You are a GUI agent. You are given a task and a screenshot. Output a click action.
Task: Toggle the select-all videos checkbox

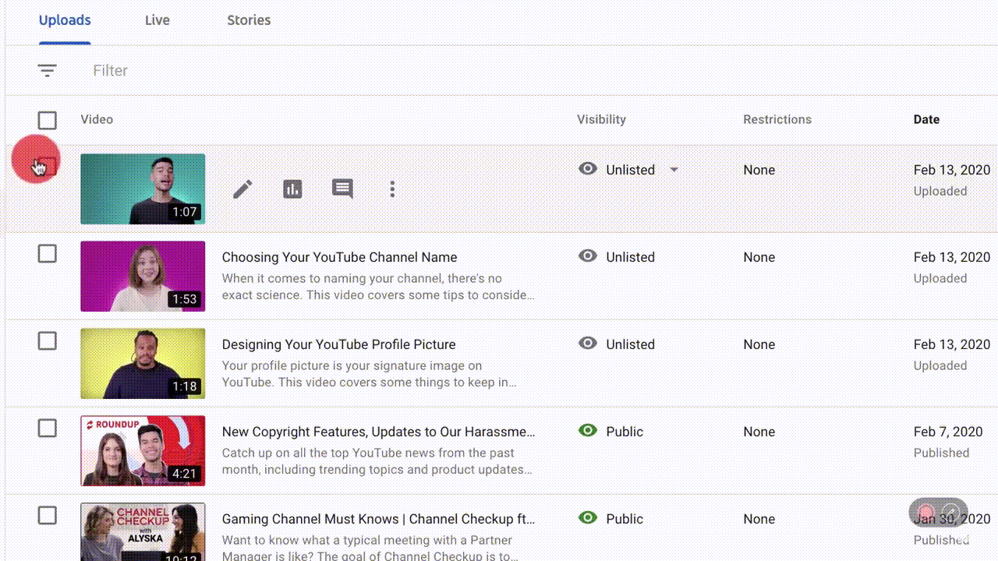48,120
